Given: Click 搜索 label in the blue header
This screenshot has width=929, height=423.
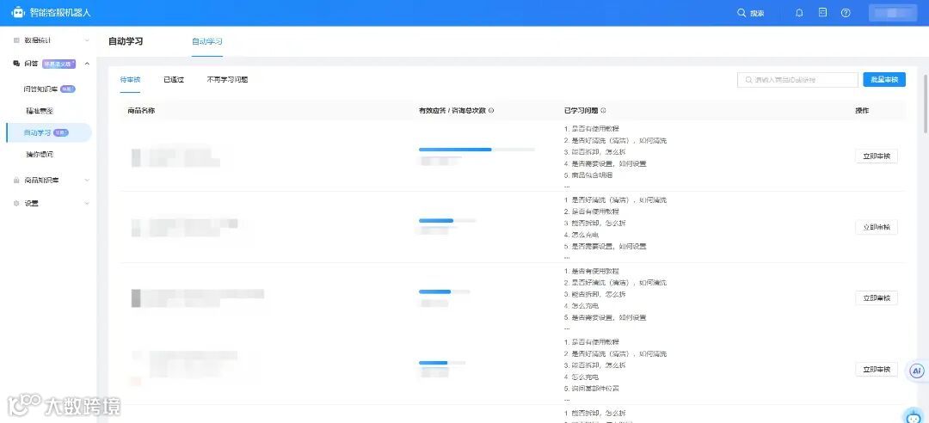Looking at the screenshot, I should click(757, 13).
